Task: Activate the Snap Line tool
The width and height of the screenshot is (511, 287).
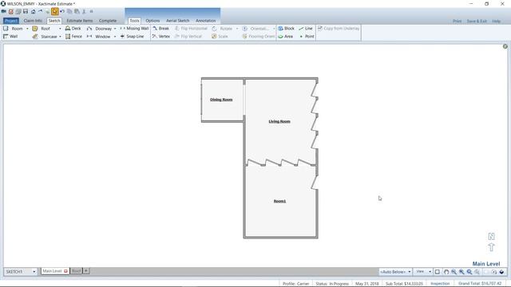Action: pyautogui.click(x=132, y=37)
